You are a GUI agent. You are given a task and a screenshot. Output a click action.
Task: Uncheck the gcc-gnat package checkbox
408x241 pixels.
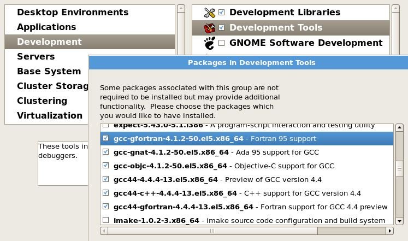[x=105, y=152]
